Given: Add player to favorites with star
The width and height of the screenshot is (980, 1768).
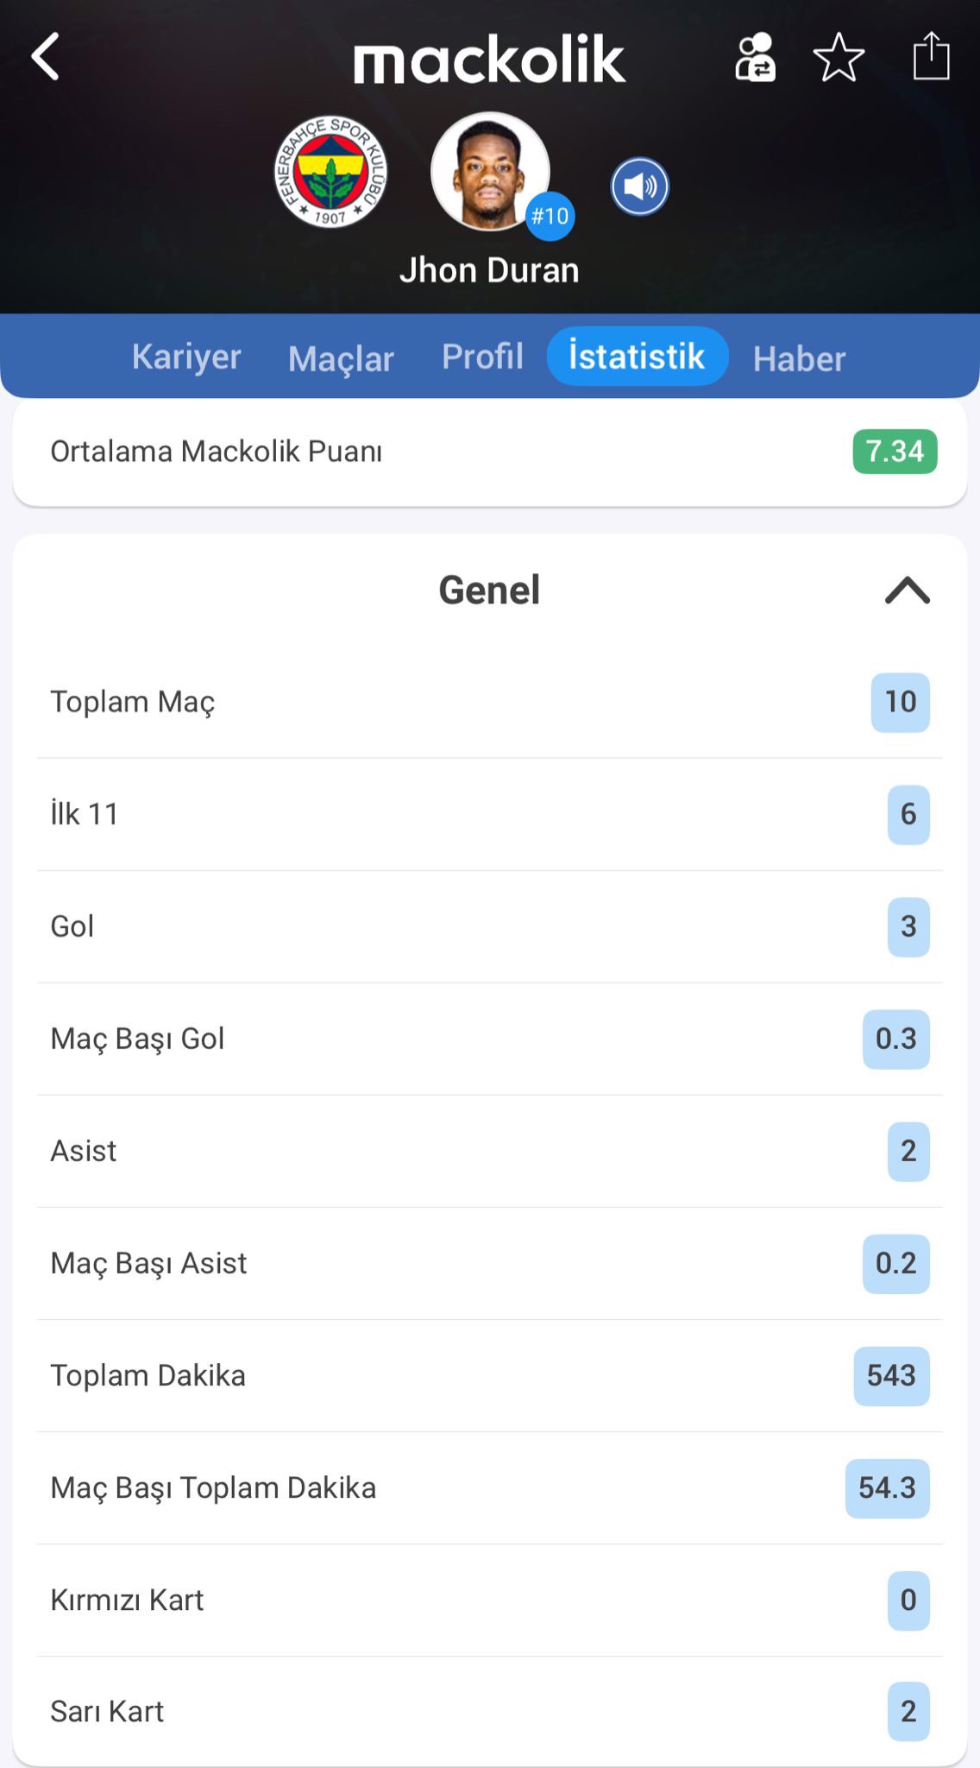Looking at the screenshot, I should 839,58.
